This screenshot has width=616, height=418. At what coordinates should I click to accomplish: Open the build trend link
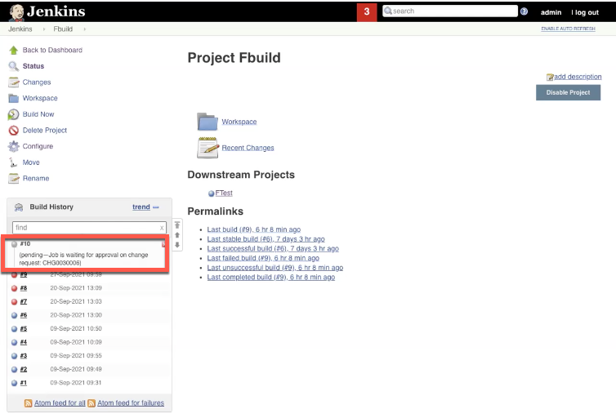click(x=141, y=207)
